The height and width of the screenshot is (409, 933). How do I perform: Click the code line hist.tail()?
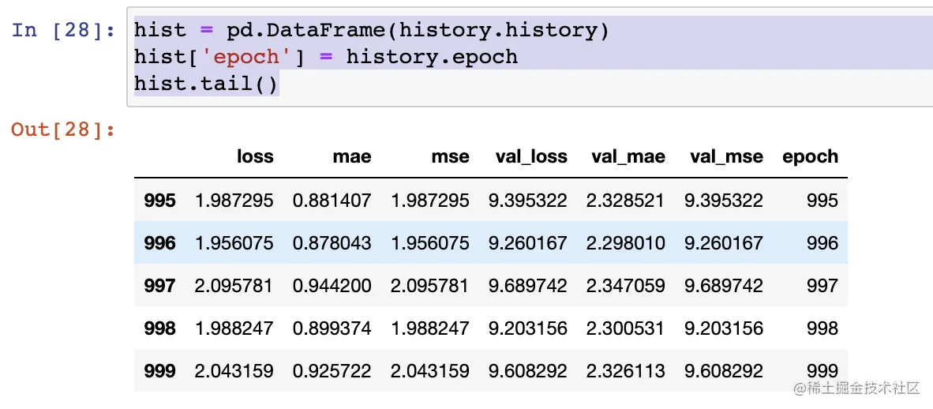(x=206, y=84)
